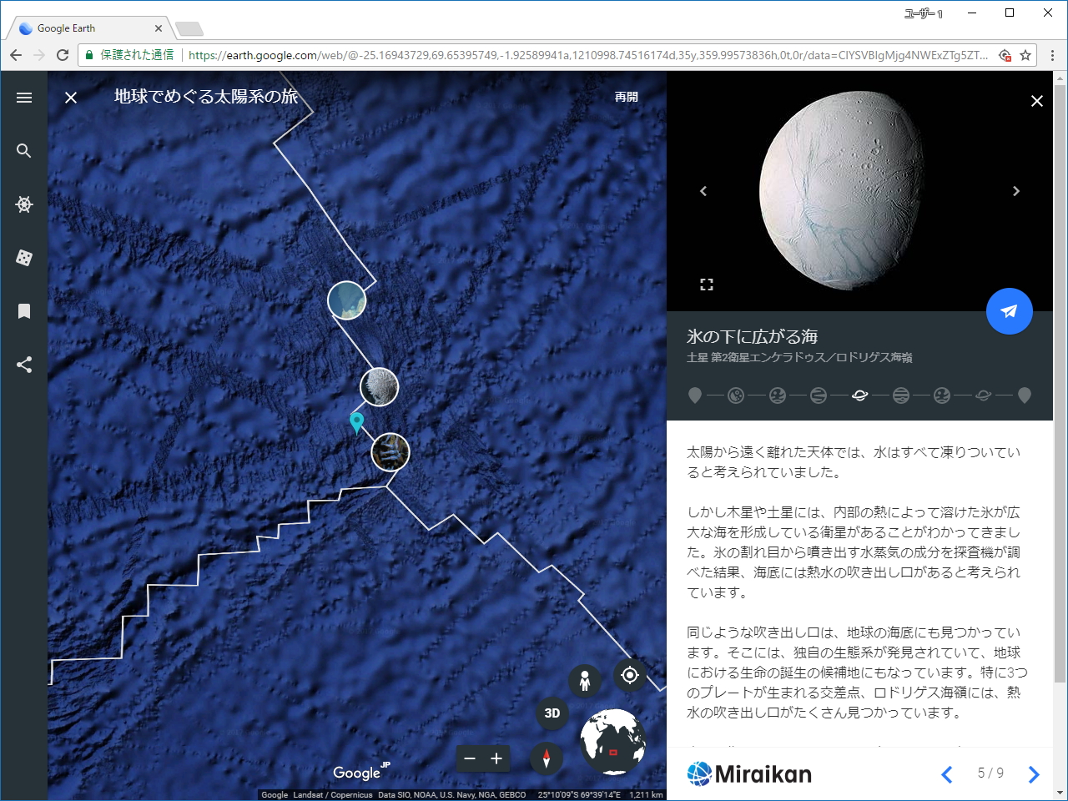Open saved places from the sidebar
Viewport: 1068px width, 801px height.
click(23, 311)
